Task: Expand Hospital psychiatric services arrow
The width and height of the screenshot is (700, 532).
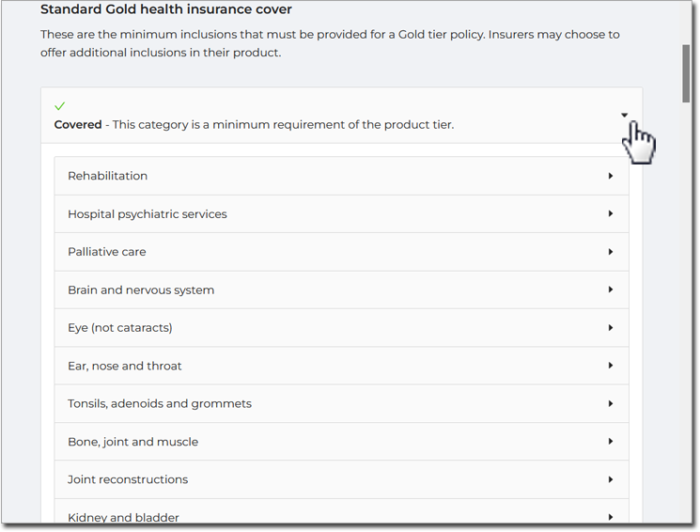Action: point(610,214)
